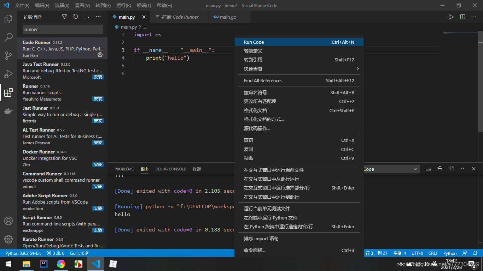Open the 终端(T) menu
Viewport: 483px width, 271px height.
click(144, 5)
